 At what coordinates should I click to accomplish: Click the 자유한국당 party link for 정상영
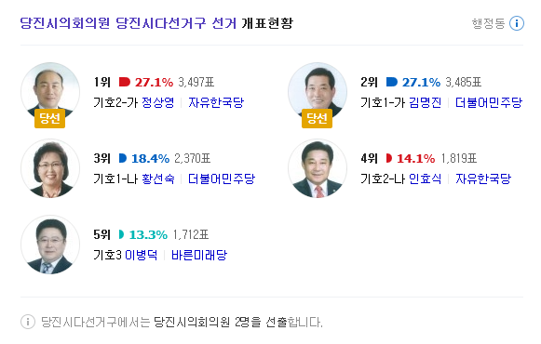(x=216, y=102)
